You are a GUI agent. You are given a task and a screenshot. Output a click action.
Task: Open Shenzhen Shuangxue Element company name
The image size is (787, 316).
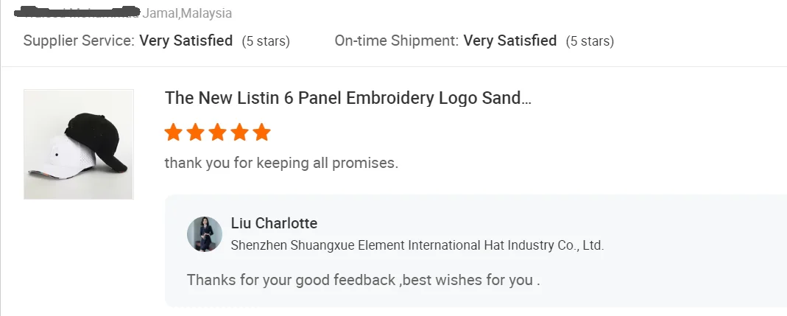coord(417,245)
